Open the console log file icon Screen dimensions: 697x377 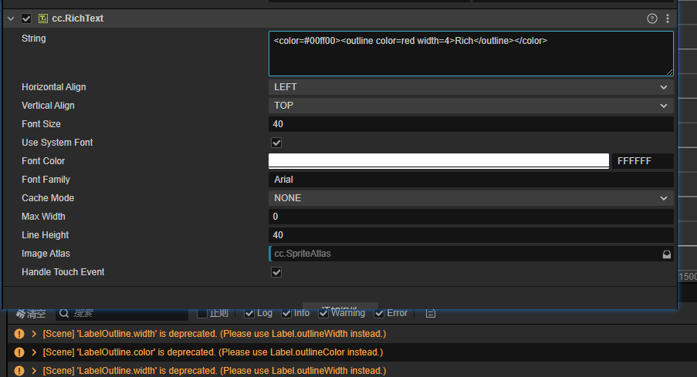click(x=430, y=314)
